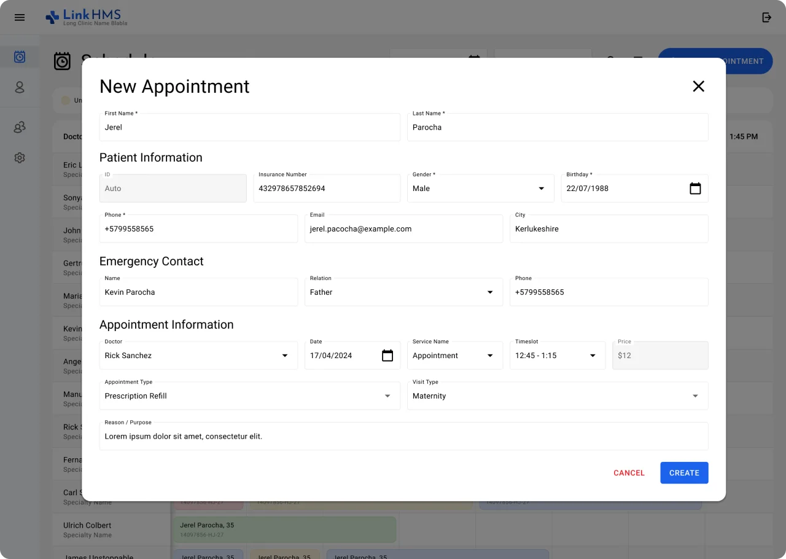Expand the Visit Type dropdown

(558, 396)
